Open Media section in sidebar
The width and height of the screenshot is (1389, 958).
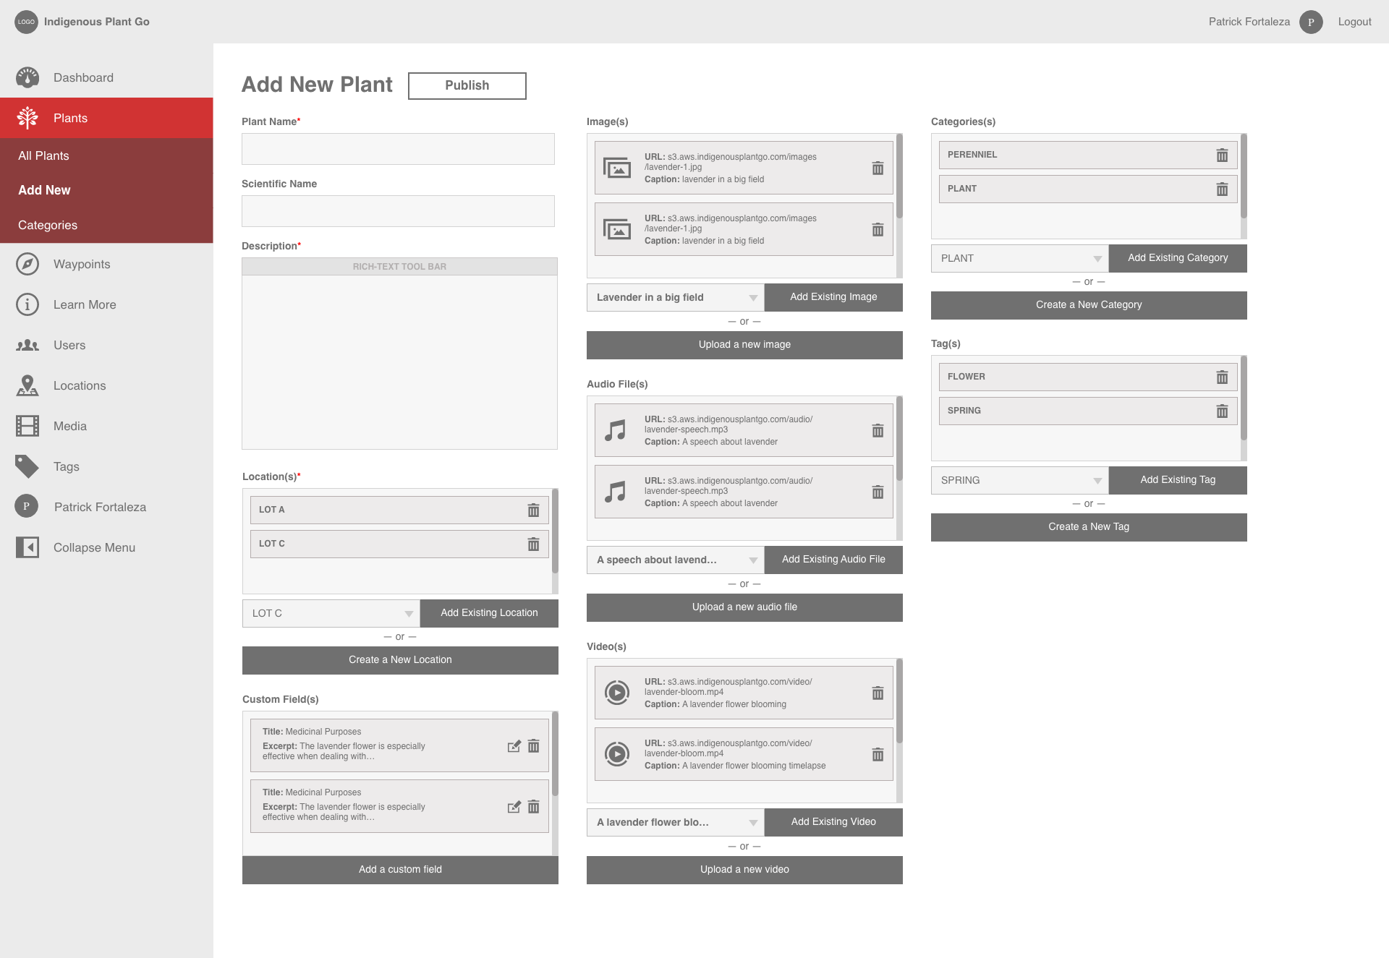pyautogui.click(x=69, y=426)
